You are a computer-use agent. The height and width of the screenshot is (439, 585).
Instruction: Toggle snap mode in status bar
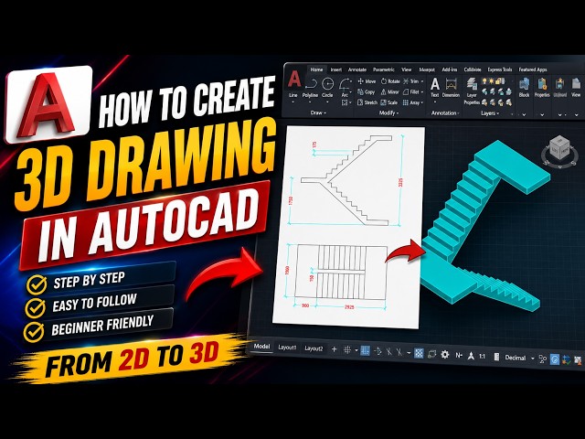pos(365,350)
